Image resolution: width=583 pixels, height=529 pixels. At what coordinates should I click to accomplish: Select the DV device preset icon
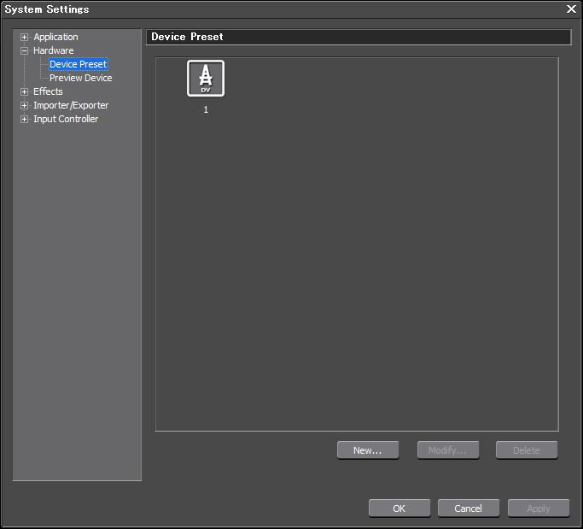pos(206,78)
